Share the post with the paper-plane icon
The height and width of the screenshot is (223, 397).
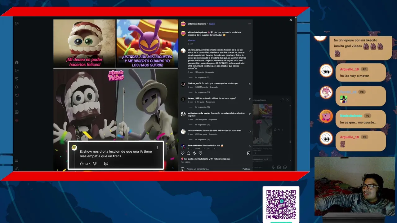(200, 153)
